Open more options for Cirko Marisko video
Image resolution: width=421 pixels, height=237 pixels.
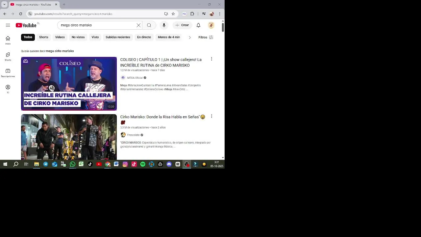pos(211,116)
